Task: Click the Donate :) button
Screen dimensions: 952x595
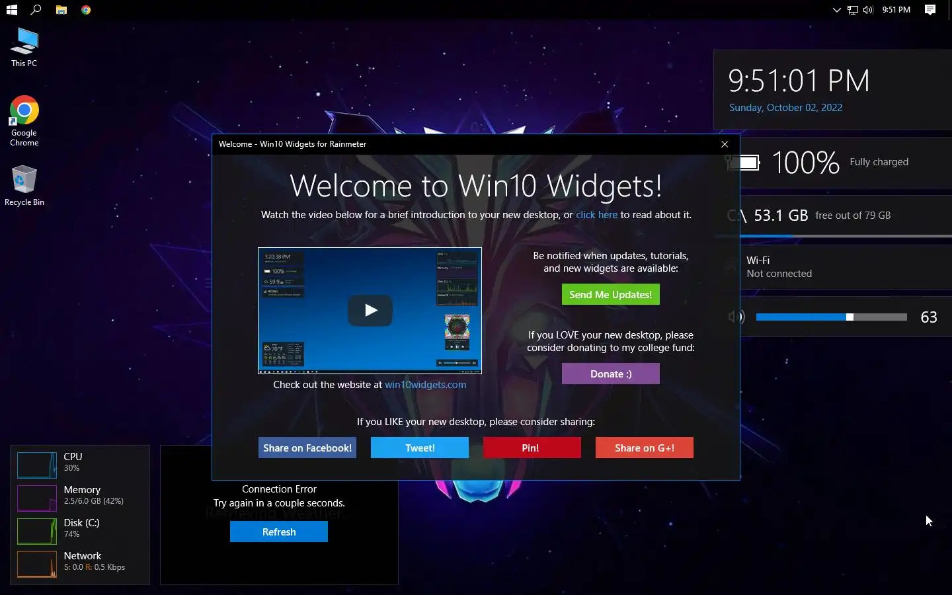Action: [610, 374]
